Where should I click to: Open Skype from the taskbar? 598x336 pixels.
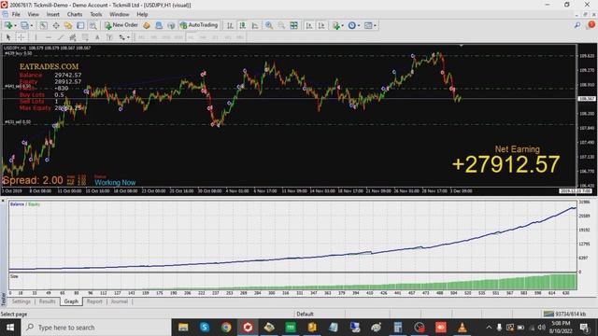click(x=205, y=328)
